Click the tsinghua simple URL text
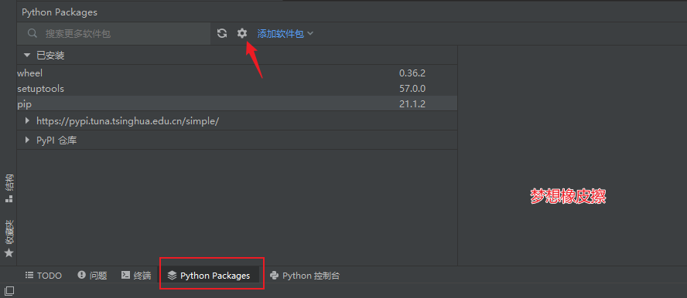The image size is (687, 298). (128, 121)
